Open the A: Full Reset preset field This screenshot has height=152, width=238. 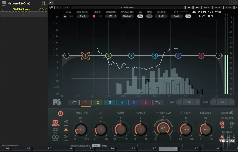(x=128, y=8)
